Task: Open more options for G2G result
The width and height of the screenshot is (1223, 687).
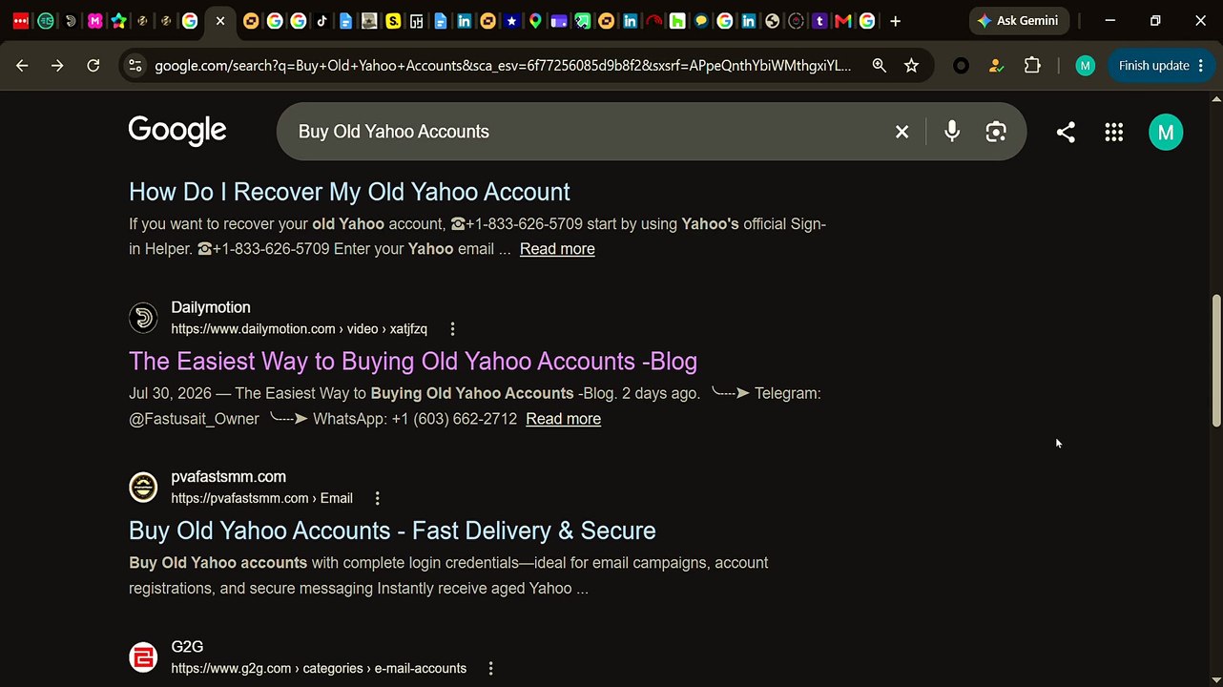Action: 491,669
